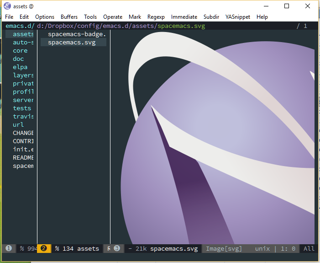The width and height of the screenshot is (320, 263).
Task: Click spacemacs.svg filename in header path
Action: [181, 26]
